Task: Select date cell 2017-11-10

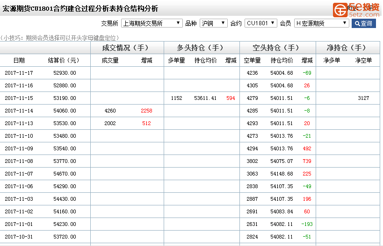Action: pos(19,136)
